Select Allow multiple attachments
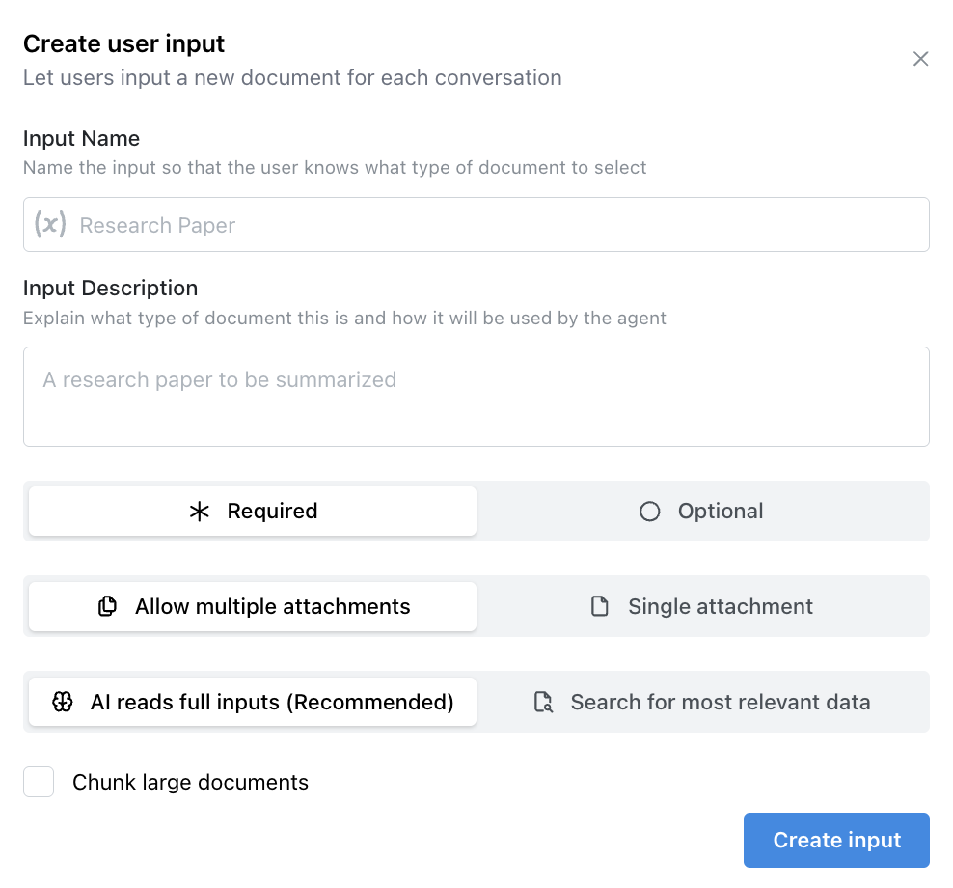The image size is (953, 888). 252,606
